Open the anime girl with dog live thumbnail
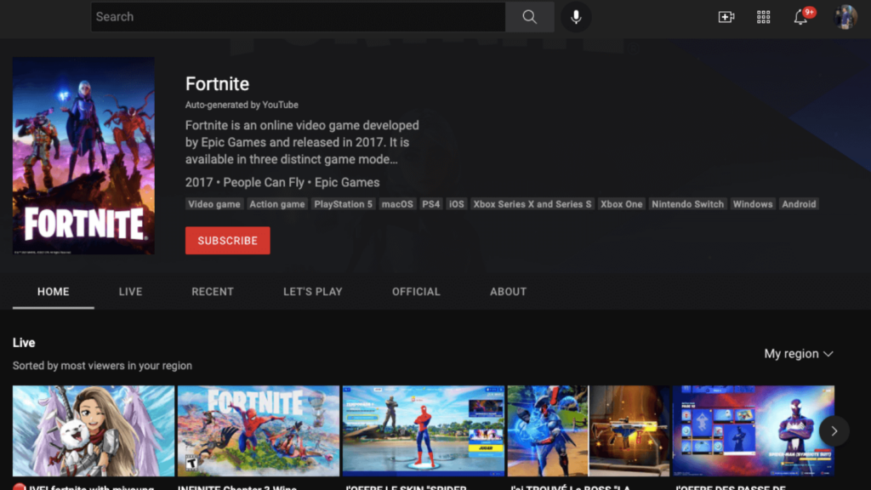 coord(94,430)
